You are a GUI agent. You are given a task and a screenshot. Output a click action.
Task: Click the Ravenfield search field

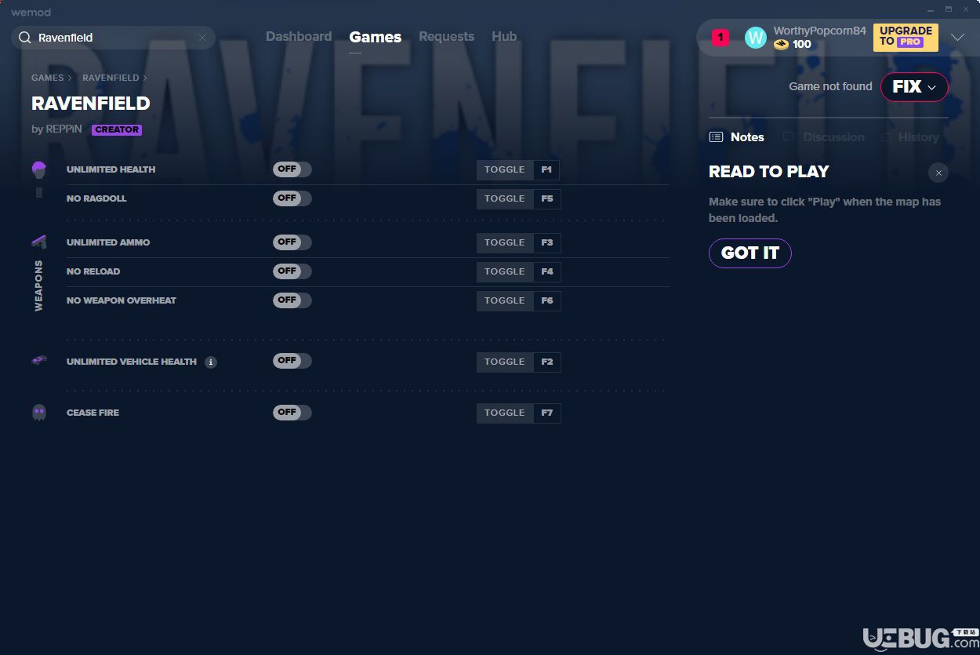click(x=113, y=38)
